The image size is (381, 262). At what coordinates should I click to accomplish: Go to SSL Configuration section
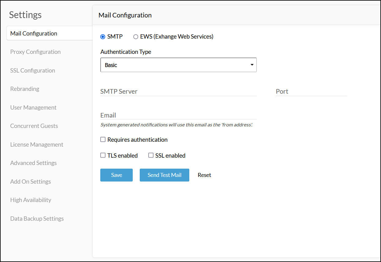[x=33, y=70]
